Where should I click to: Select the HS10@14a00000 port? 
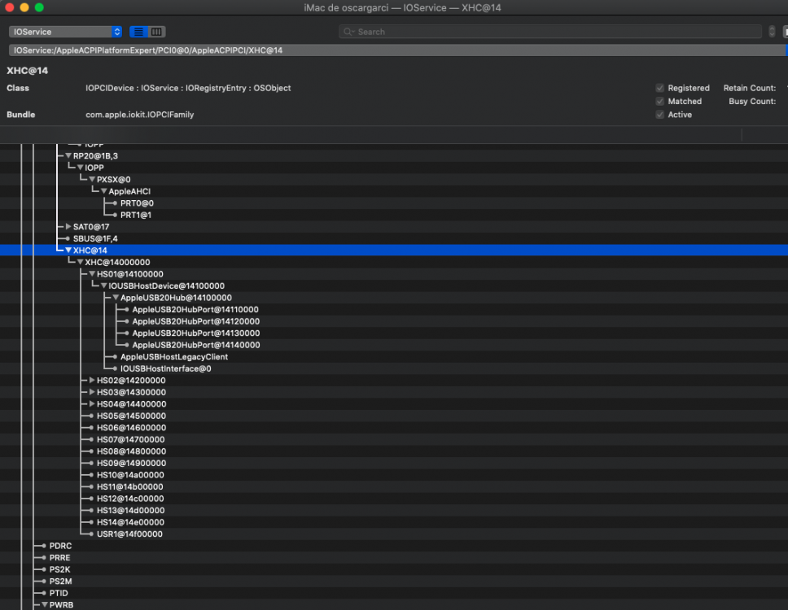click(130, 475)
